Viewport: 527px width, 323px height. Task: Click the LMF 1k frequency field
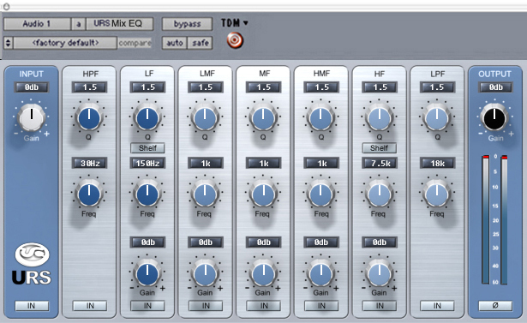point(206,164)
